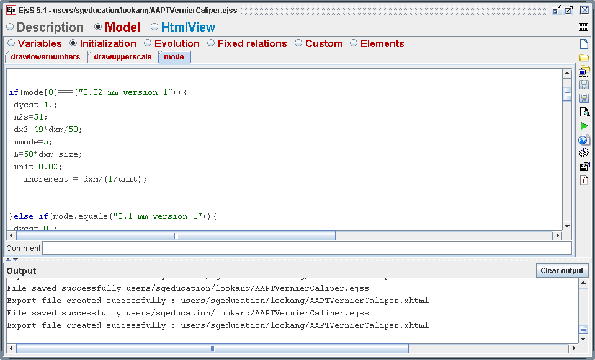The width and height of the screenshot is (595, 360).
Task: Save the simulation with floppy disk icon
Action: pyautogui.click(x=584, y=84)
